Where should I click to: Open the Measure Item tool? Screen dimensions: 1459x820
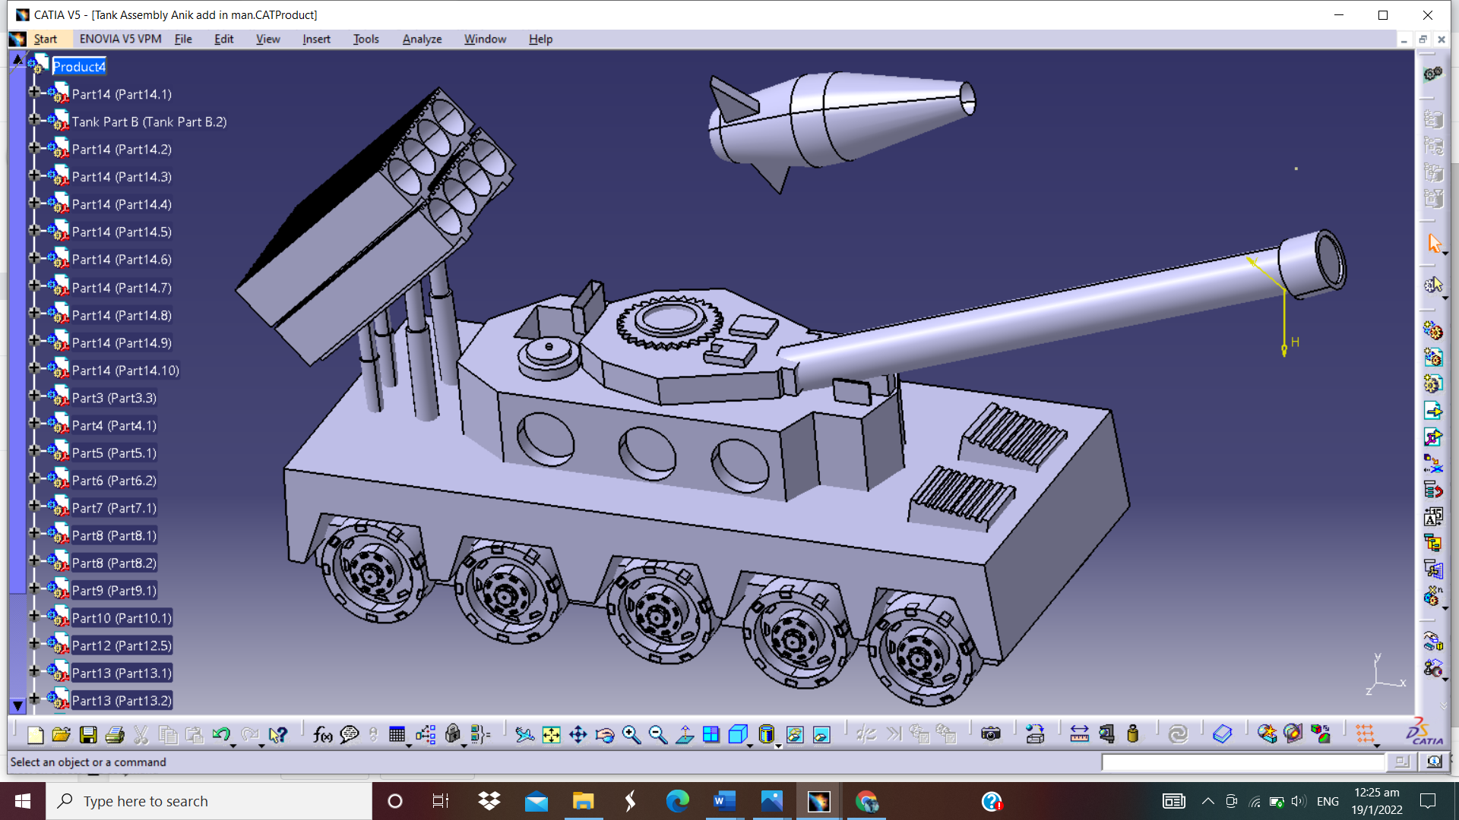click(1106, 734)
